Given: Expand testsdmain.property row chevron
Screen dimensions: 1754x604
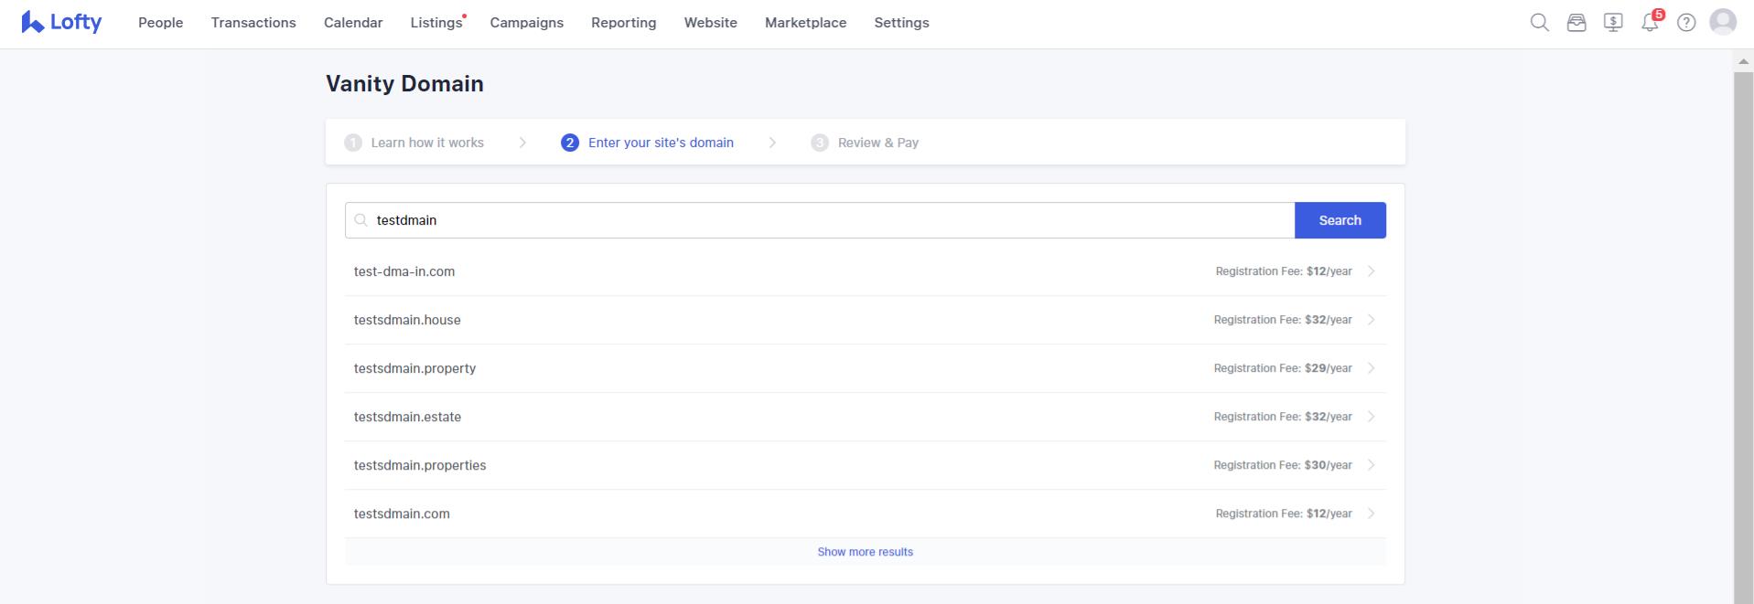Looking at the screenshot, I should coord(1371,368).
